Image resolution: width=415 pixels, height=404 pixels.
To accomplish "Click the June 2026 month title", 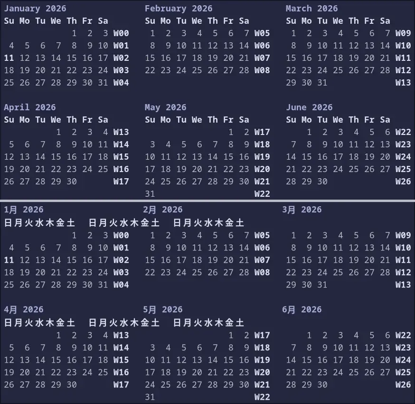I will coord(309,107).
